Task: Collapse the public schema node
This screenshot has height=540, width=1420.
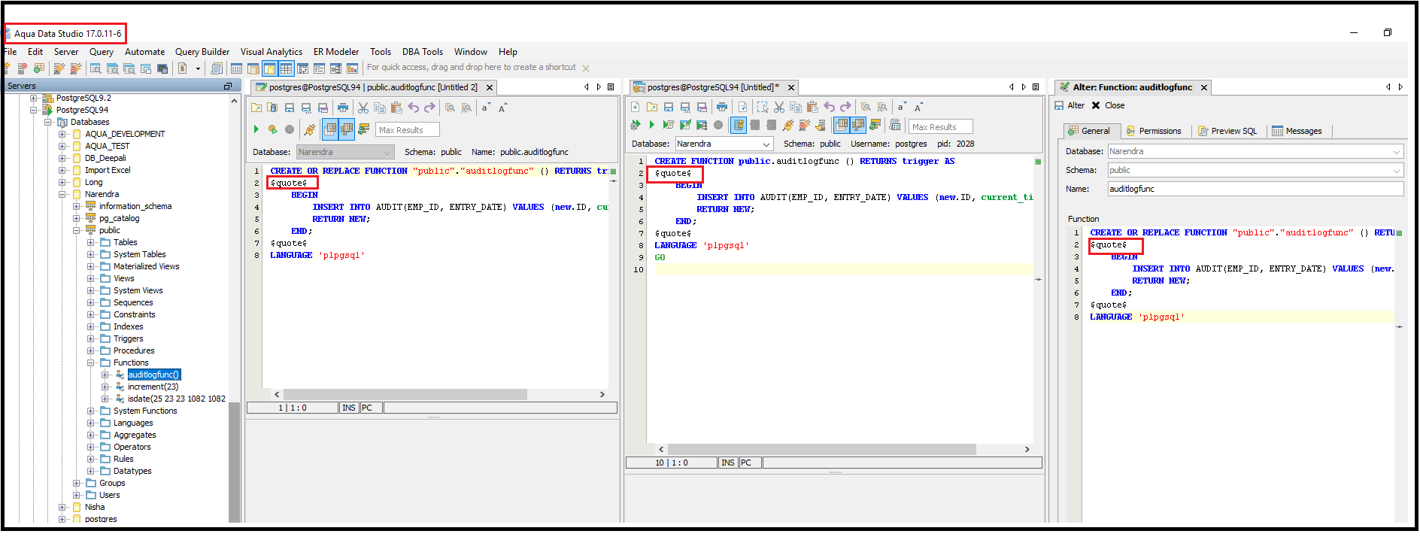Action: (x=77, y=231)
